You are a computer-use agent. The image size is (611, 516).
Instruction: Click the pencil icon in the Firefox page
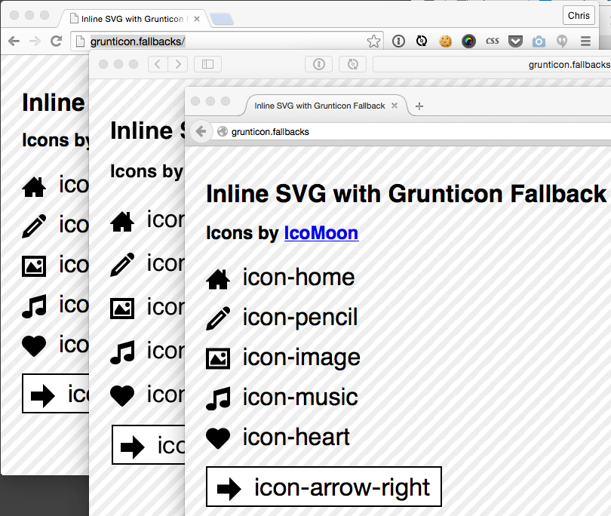(218, 318)
